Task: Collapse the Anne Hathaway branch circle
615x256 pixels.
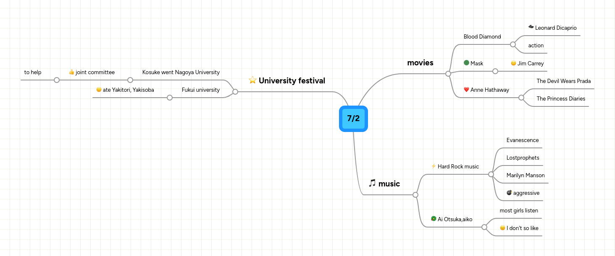Action: (x=521, y=98)
